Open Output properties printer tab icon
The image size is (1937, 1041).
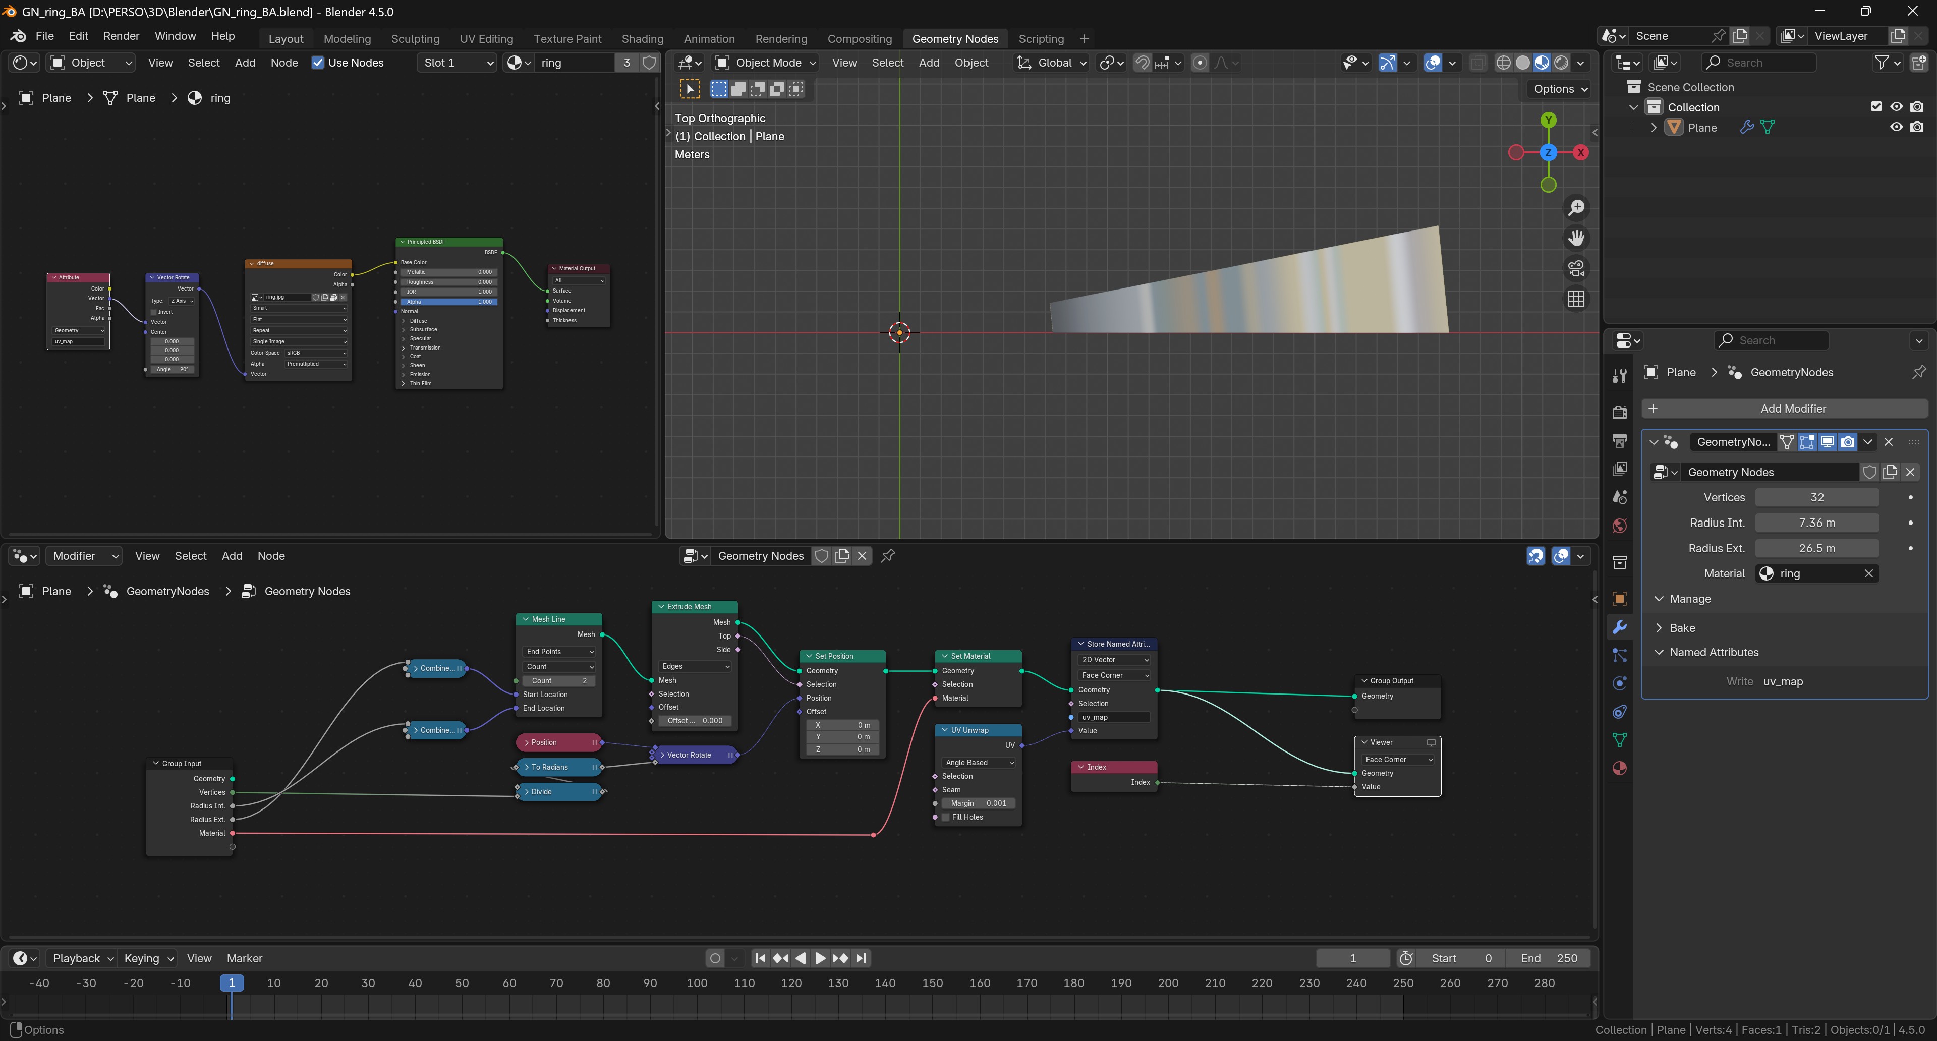tap(1620, 440)
